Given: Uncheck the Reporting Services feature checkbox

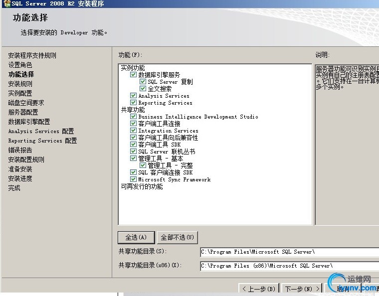Looking at the screenshot, I should pyautogui.click(x=133, y=102).
